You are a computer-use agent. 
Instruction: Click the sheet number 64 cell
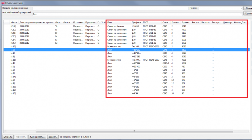coord(56,36)
